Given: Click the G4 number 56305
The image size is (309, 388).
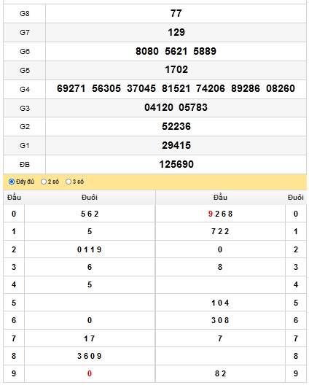Looking at the screenshot, I should click(x=106, y=88).
